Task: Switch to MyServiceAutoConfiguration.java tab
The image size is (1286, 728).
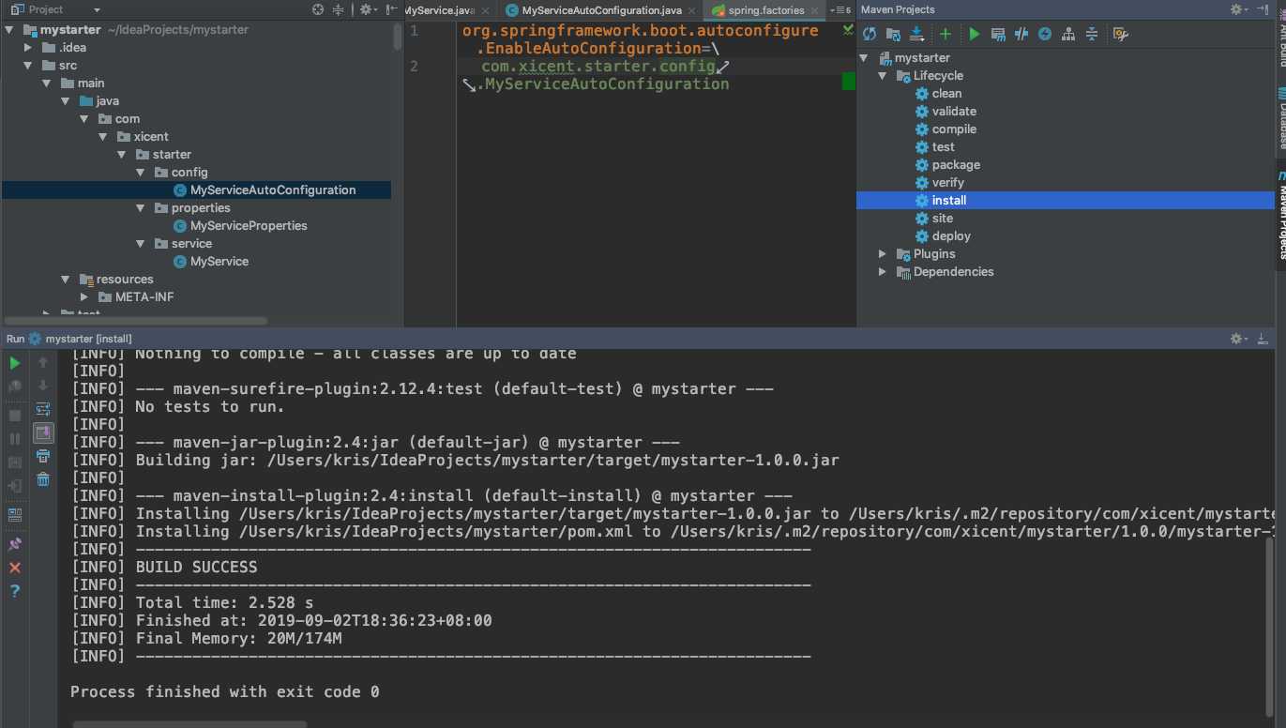Action: (x=601, y=10)
